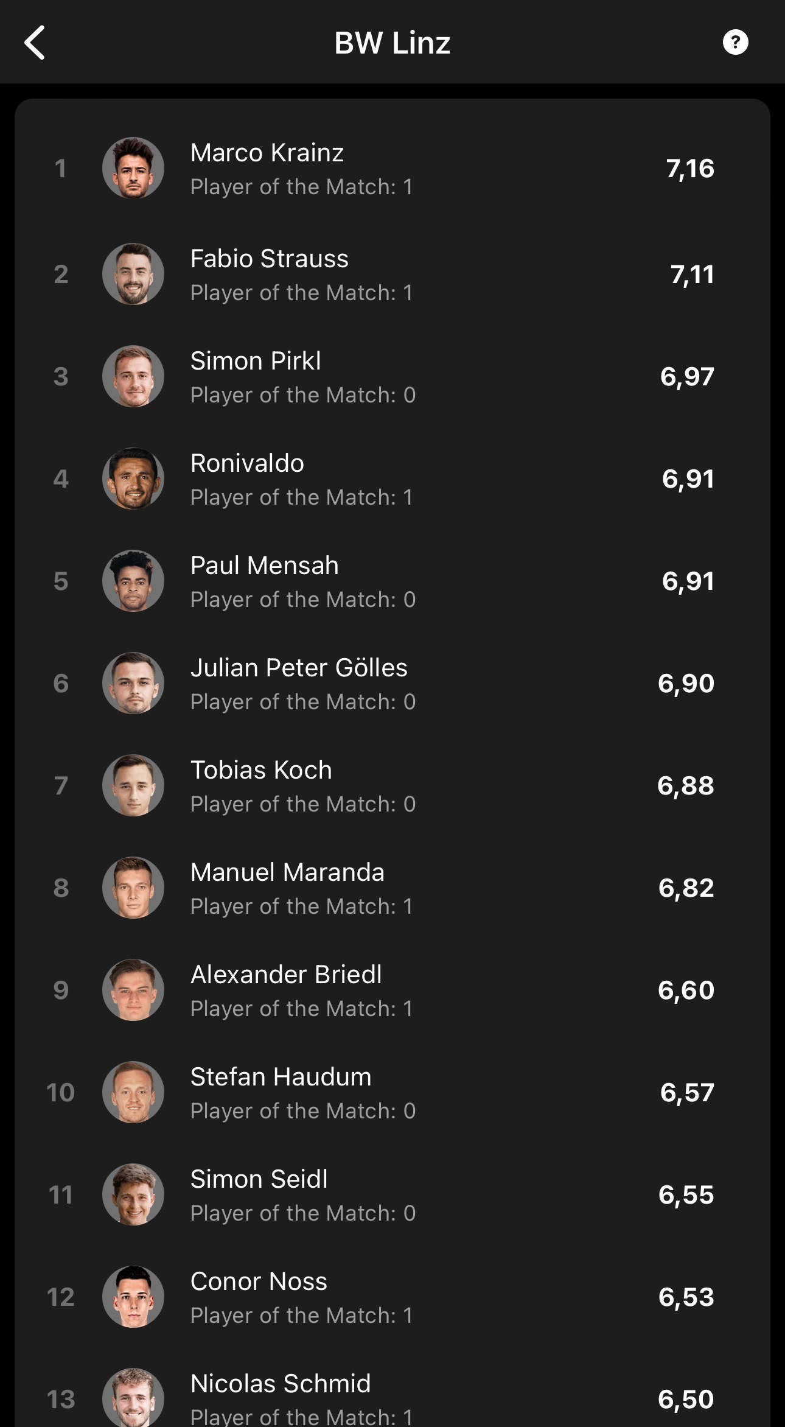Screen dimensions: 785x1427
Task: Open Simon Pirkl's player photo
Action: [x=133, y=377]
